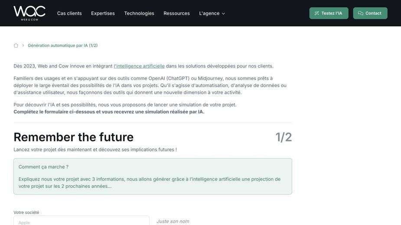The height and width of the screenshot is (225, 401).
Task: Go to the Expertises page
Action: pos(103,13)
